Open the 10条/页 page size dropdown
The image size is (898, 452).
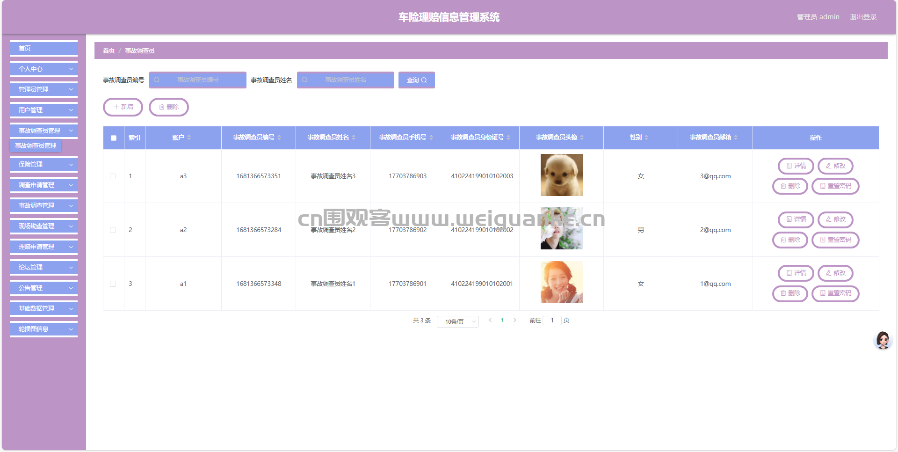(x=457, y=321)
